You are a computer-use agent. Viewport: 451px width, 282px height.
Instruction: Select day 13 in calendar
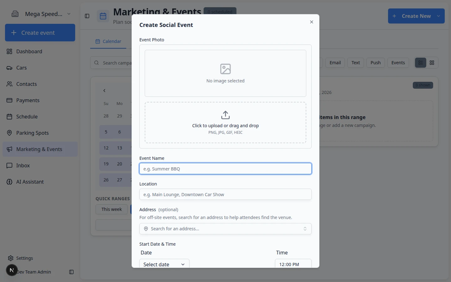119,148
